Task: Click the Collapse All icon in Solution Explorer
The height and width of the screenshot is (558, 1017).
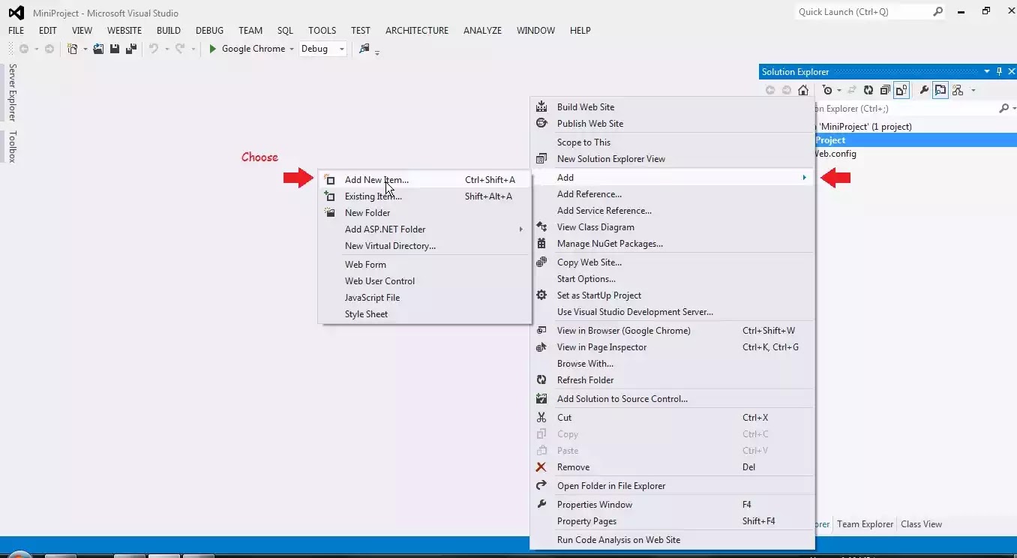Action: tap(885, 90)
